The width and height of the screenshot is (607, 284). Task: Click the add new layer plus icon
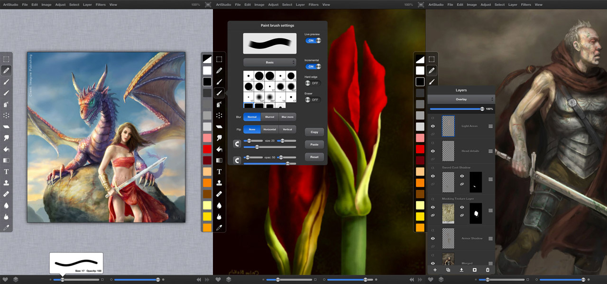click(x=435, y=270)
